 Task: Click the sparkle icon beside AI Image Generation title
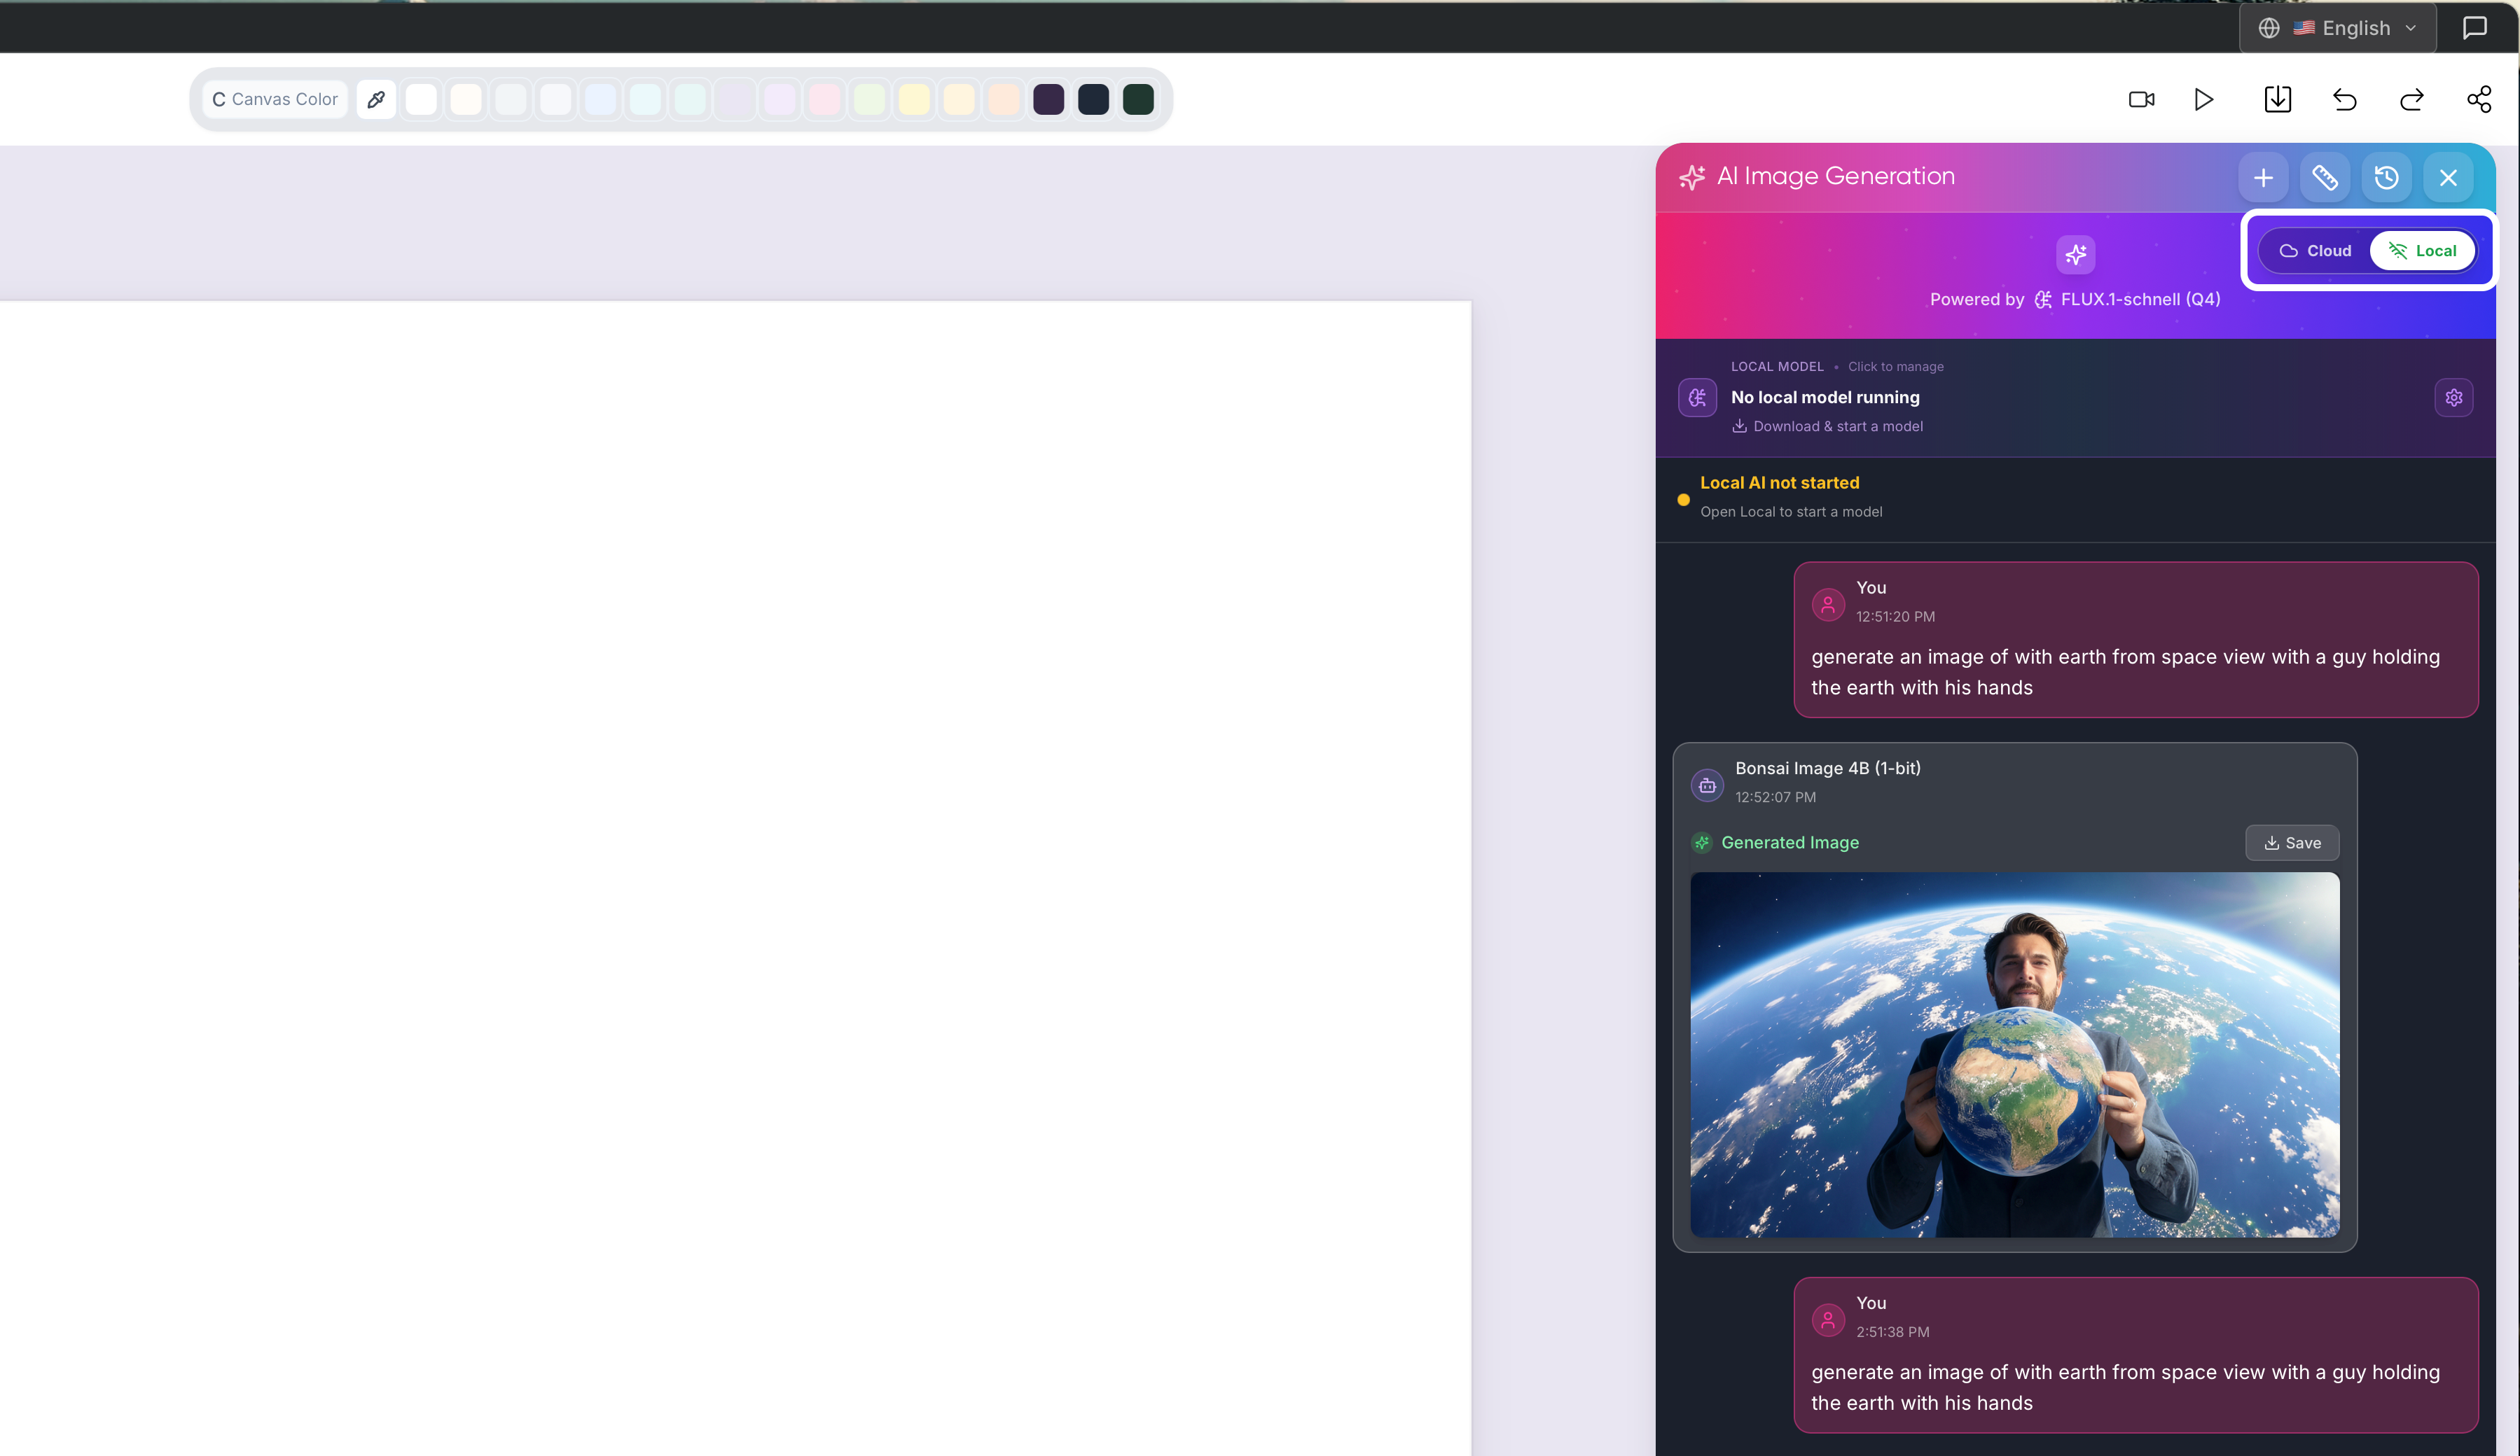[x=1692, y=177]
